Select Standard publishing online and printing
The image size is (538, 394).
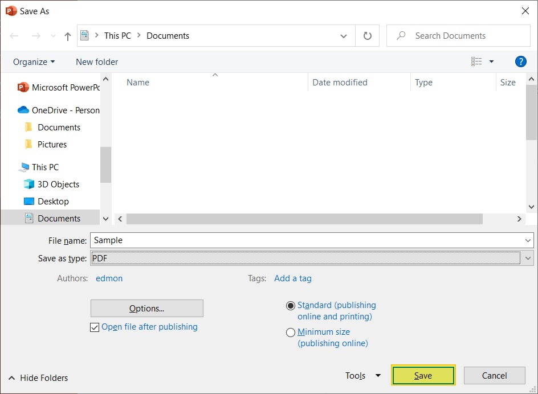point(291,305)
